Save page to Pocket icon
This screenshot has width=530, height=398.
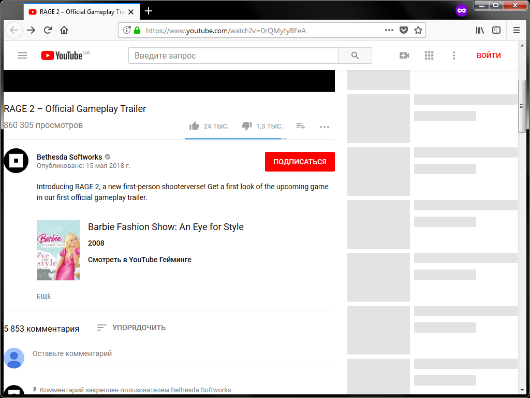404,31
